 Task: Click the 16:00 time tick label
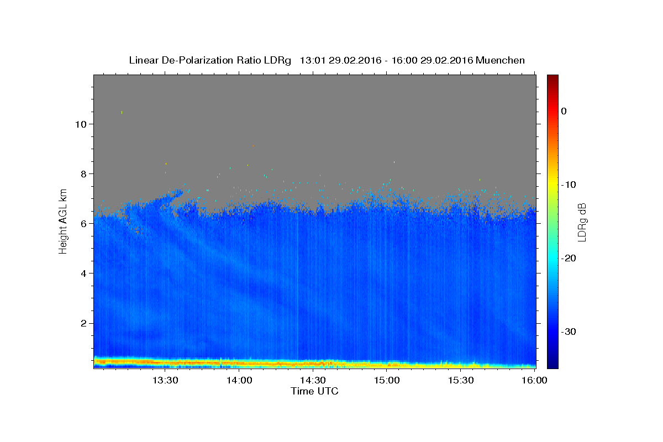pos(534,380)
